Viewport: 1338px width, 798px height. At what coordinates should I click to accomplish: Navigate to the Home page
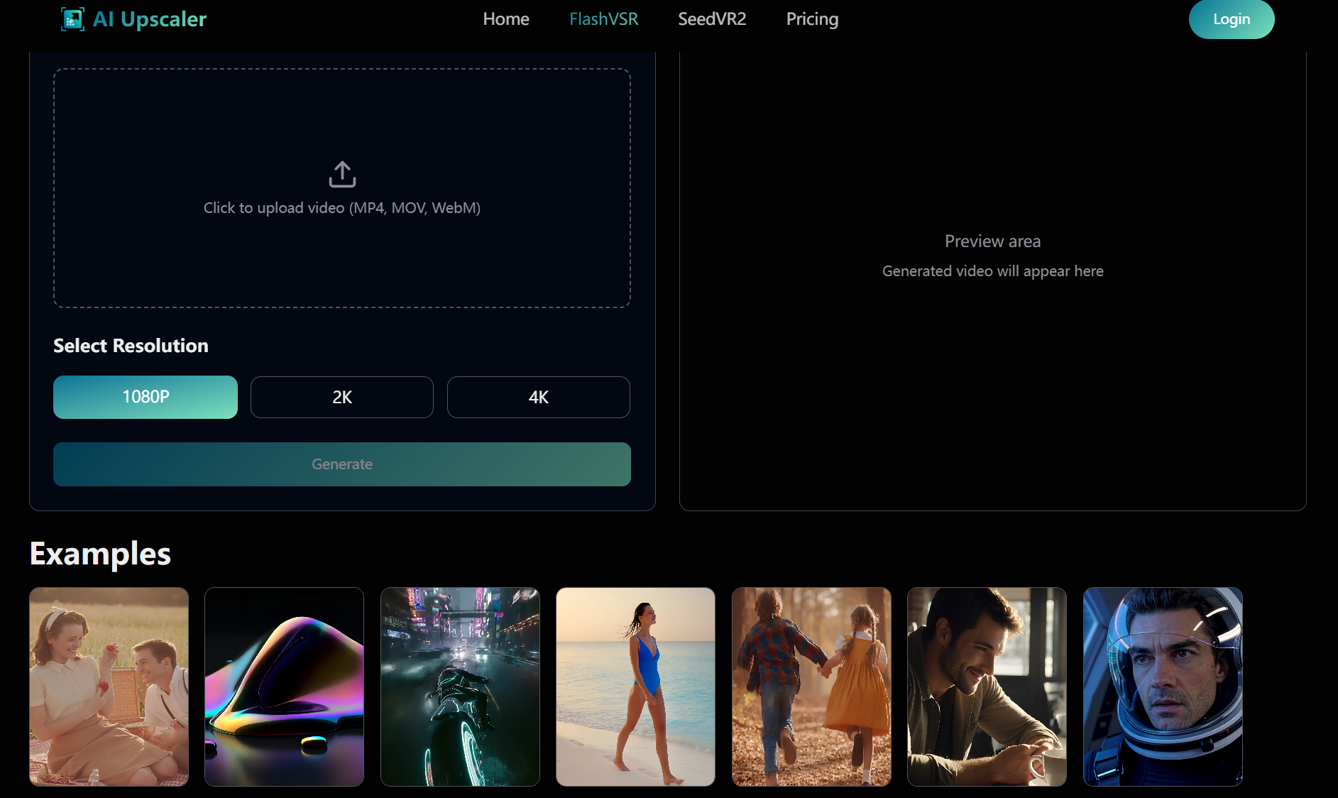[x=506, y=19]
